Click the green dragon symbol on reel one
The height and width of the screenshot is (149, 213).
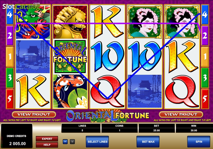(x=33, y=22)
